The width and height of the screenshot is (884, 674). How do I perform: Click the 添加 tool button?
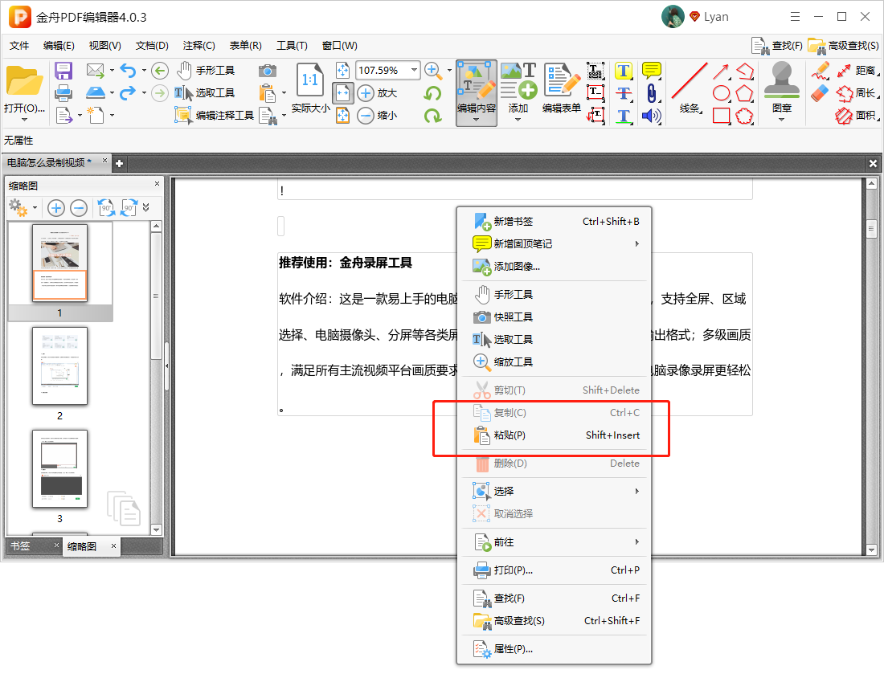(518, 88)
